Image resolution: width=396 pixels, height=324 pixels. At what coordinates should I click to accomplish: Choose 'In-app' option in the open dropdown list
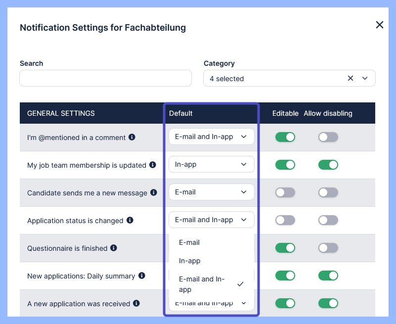[190, 261]
